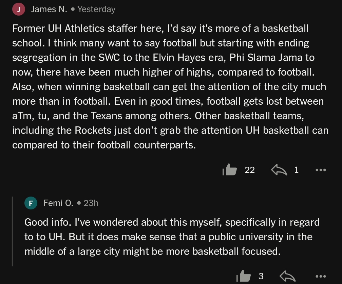The image size is (342, 284).
Task: Like James N.'s comment with thumbs-up
Action: coord(230,170)
